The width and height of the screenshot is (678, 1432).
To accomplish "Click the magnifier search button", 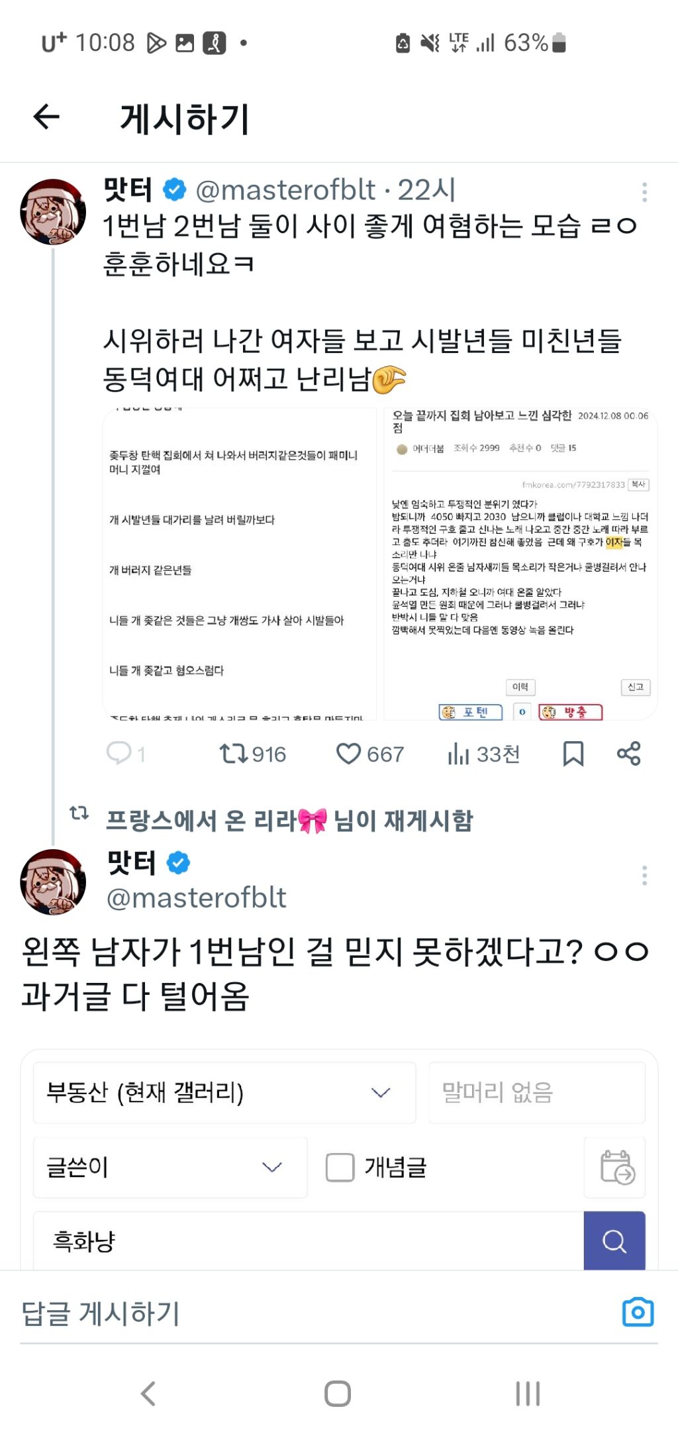I will coord(614,1241).
